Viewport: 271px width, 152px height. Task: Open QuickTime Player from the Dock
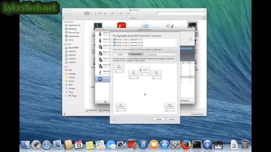pyautogui.click(x=207, y=144)
